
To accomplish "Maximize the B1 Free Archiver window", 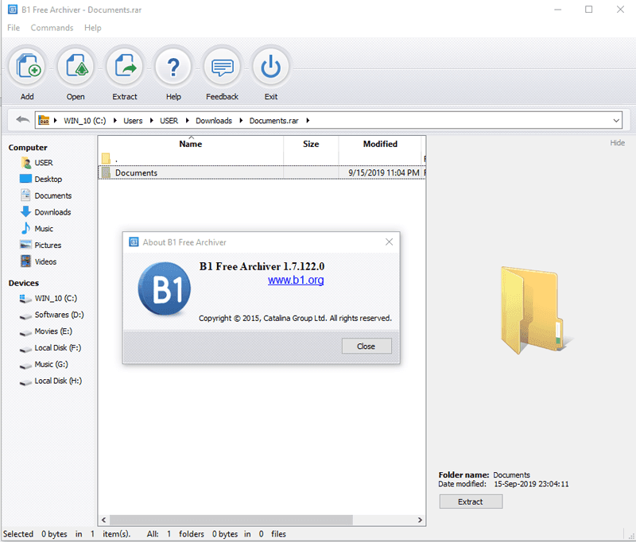I will pyautogui.click(x=588, y=10).
